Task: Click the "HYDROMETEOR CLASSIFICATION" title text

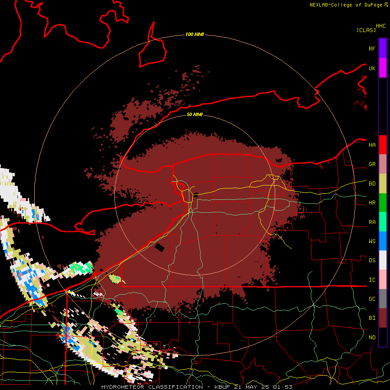Action: pyautogui.click(x=152, y=387)
